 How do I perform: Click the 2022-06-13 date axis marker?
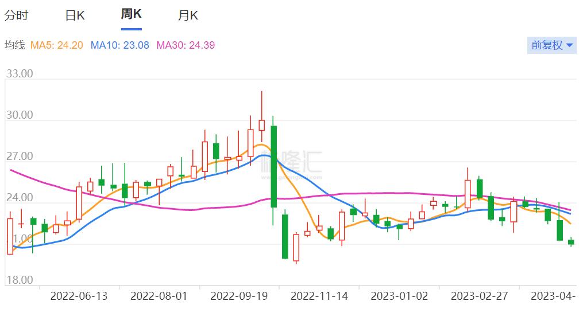click(79, 296)
